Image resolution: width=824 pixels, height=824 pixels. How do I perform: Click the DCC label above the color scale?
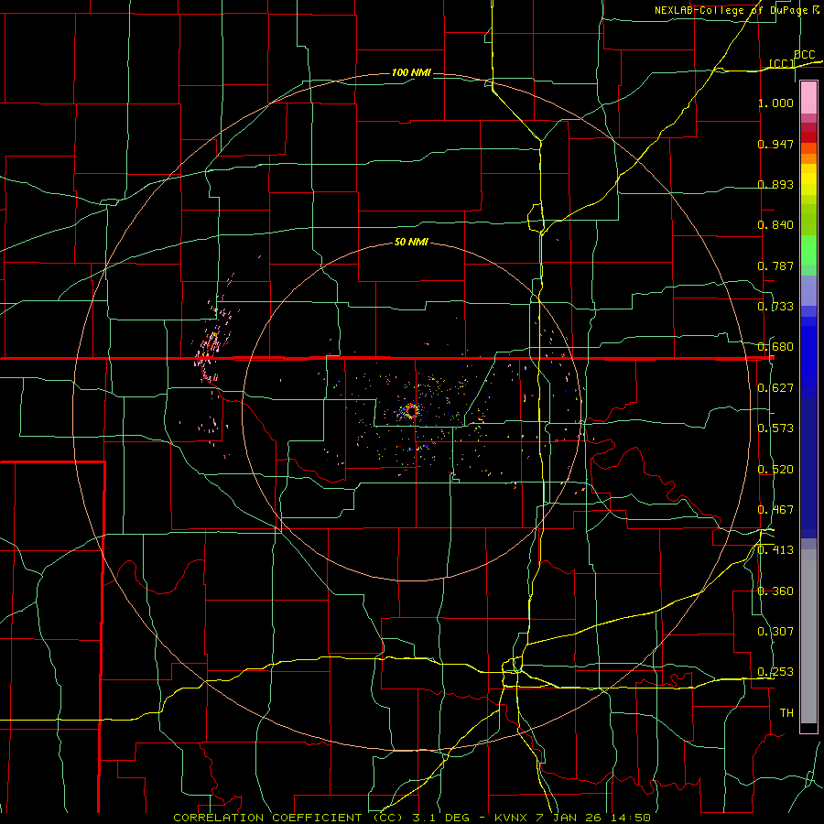[x=804, y=55]
